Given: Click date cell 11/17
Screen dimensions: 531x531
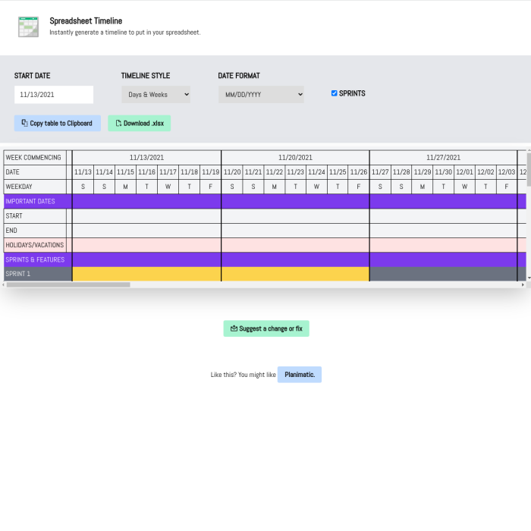Looking at the screenshot, I should click(x=168, y=172).
